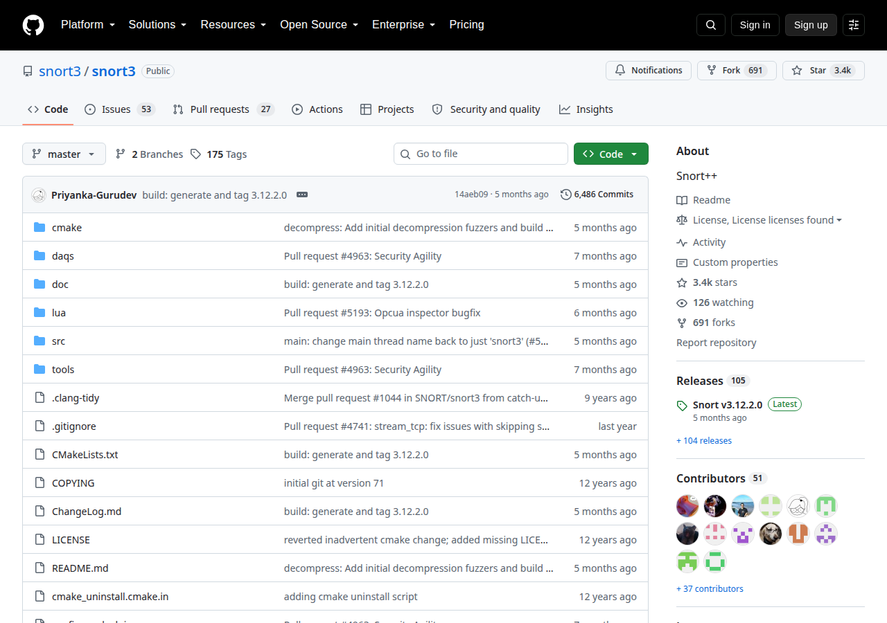The image size is (887, 623).
Task: Open the Readme link in About
Action: [x=703, y=200]
